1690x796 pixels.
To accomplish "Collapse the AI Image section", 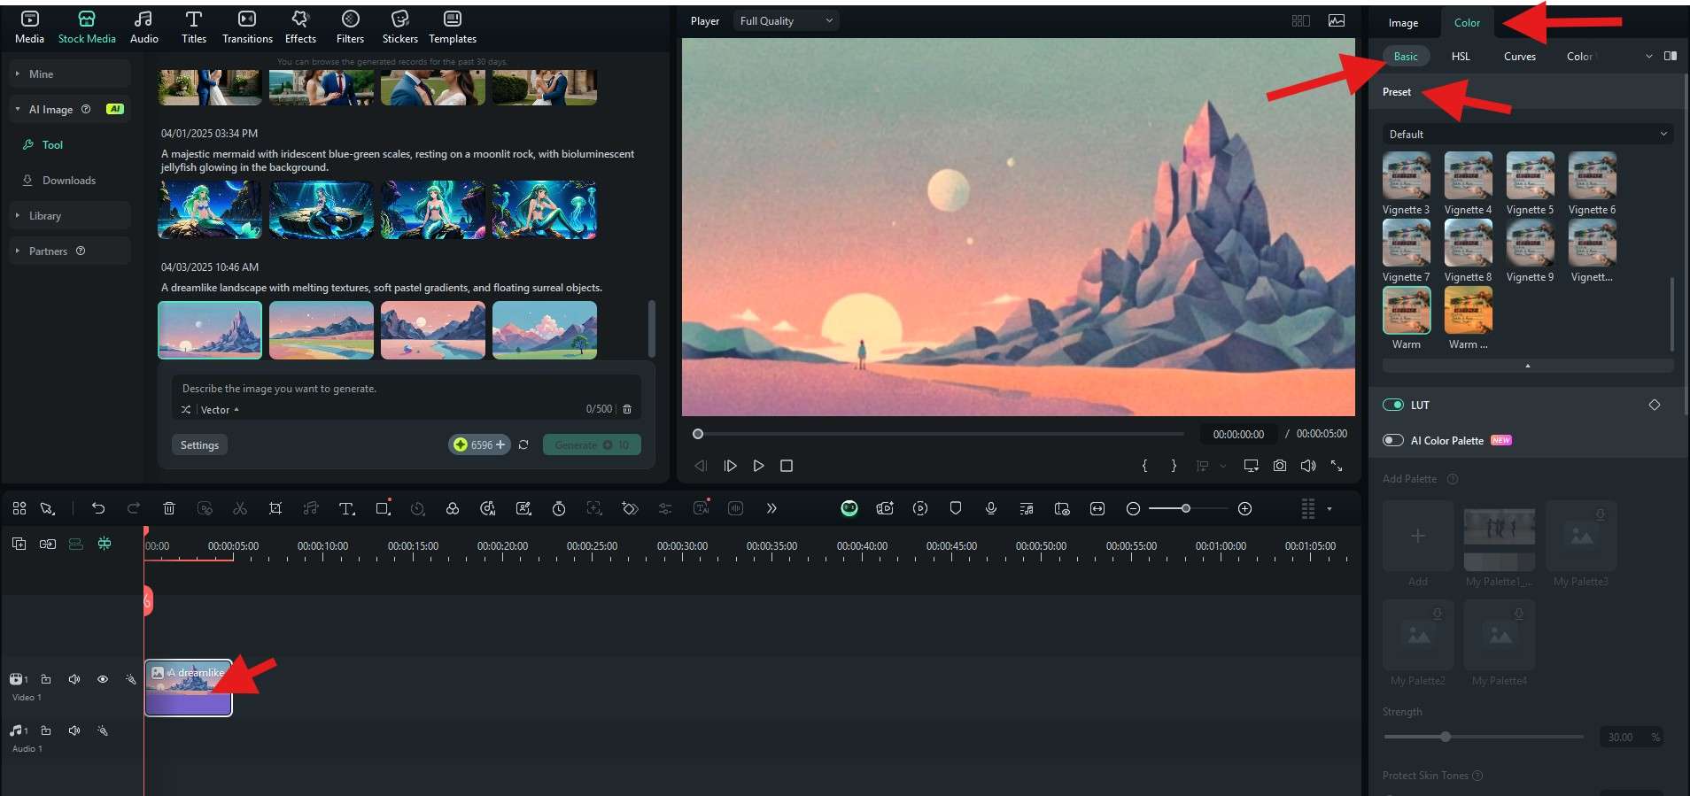I will pyautogui.click(x=70, y=110).
